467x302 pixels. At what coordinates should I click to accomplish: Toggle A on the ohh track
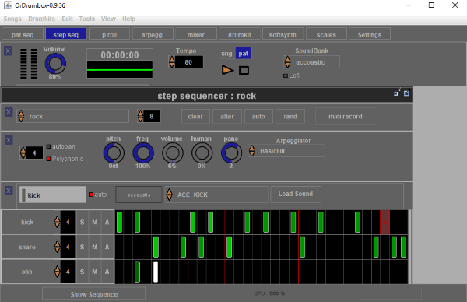click(107, 272)
